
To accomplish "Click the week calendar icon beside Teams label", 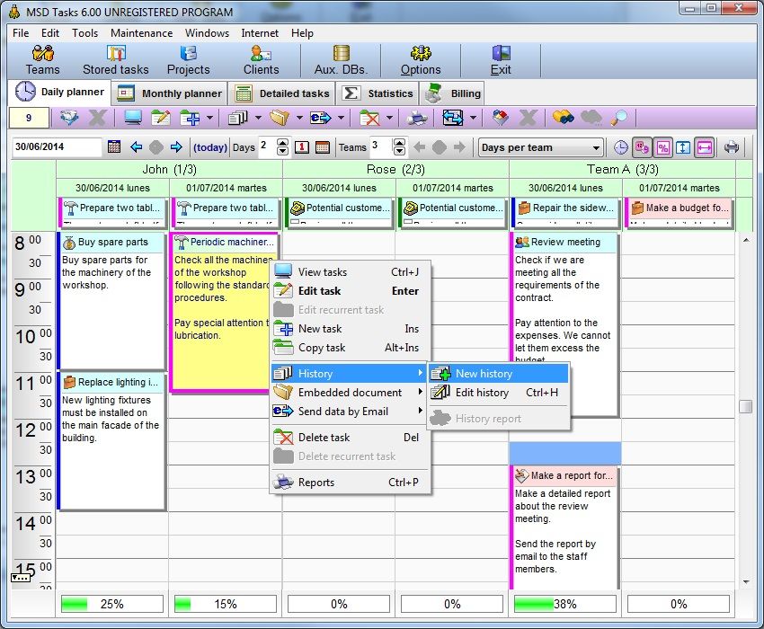I will pos(323,146).
